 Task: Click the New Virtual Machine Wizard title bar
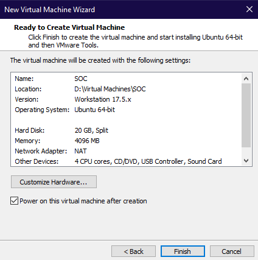pyautogui.click(x=122, y=9)
